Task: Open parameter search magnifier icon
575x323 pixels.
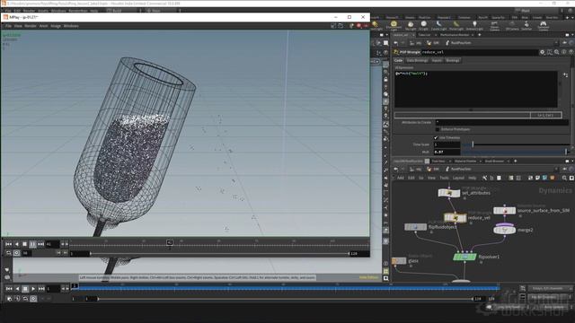Action: coord(557,52)
